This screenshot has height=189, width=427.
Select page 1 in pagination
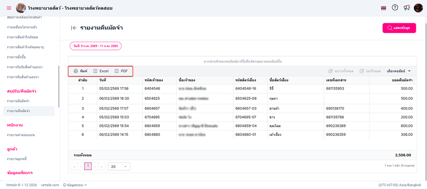pyautogui.click(x=88, y=166)
